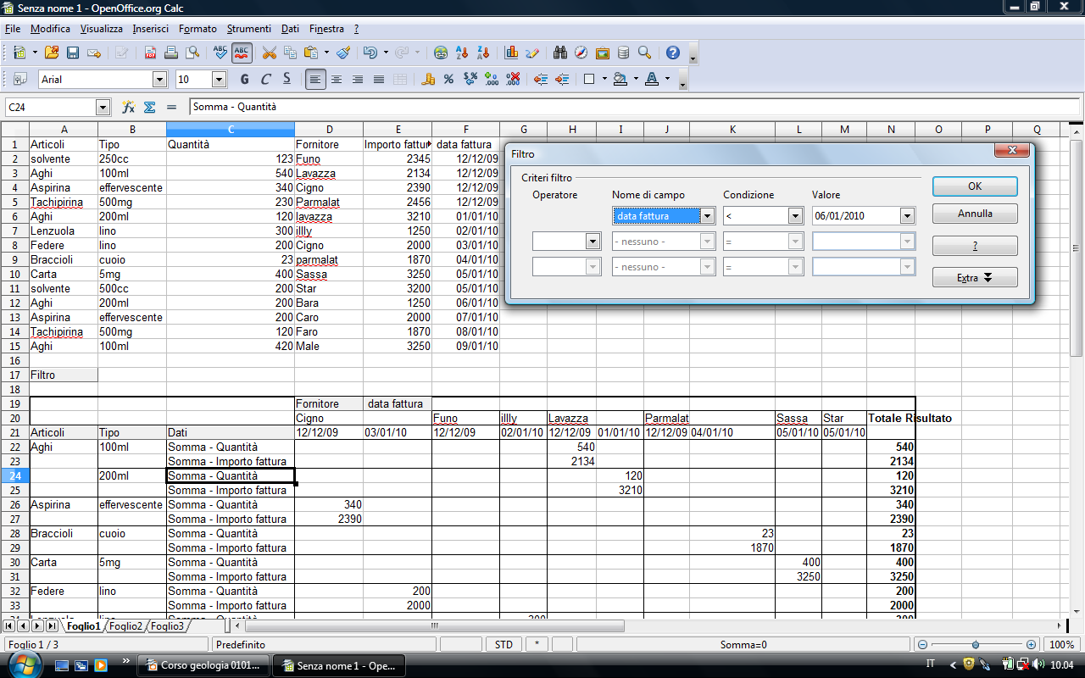Insert a chart
The height and width of the screenshot is (678, 1085).
pos(512,53)
